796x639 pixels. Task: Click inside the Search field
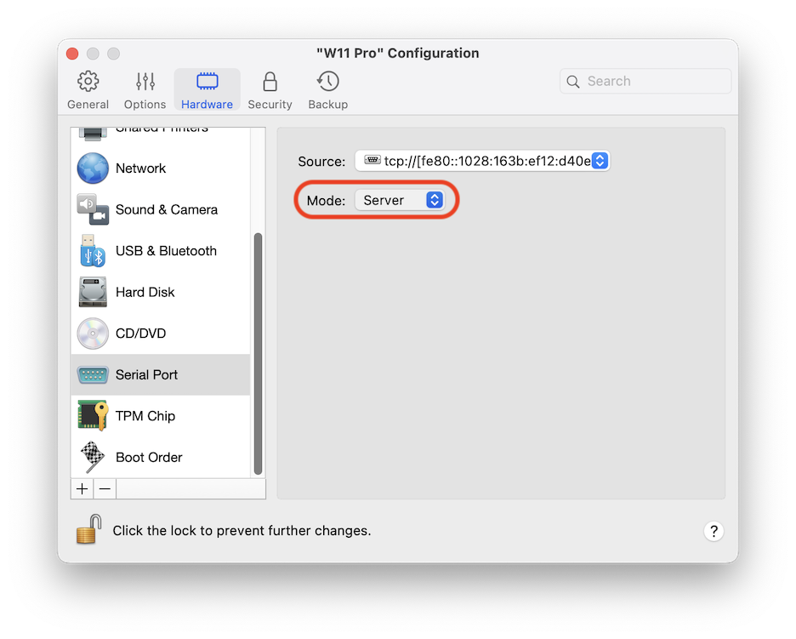pos(645,81)
